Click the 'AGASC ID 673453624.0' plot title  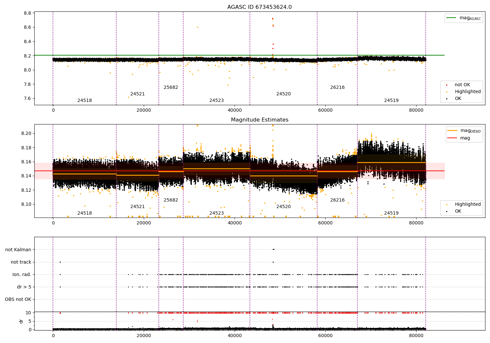pos(259,7)
